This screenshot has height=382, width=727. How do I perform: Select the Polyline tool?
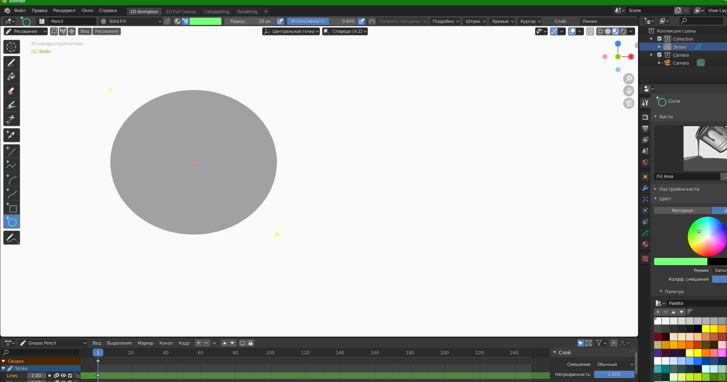point(12,165)
